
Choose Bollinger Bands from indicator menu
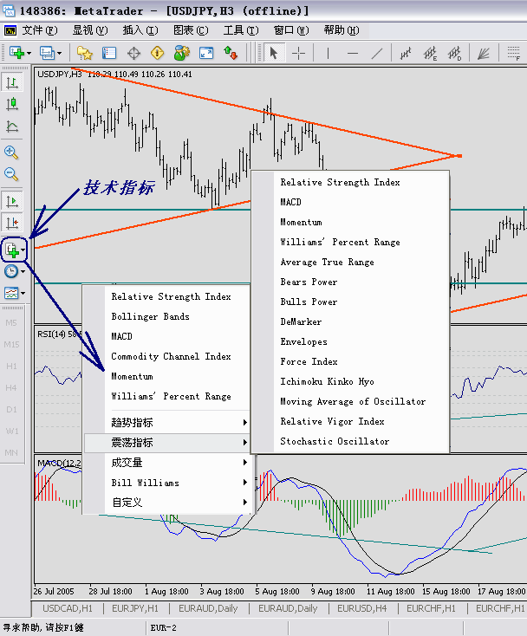point(166,316)
